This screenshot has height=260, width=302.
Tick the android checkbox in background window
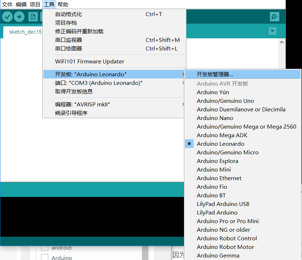[45, 248]
